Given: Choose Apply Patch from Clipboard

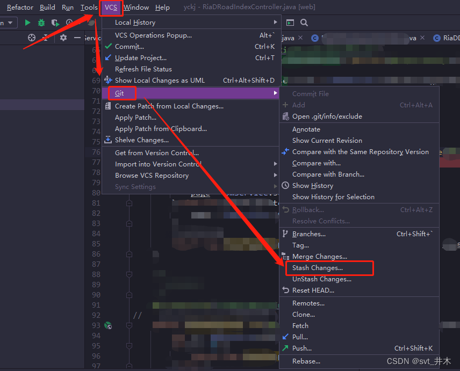Looking at the screenshot, I should point(191,129).
